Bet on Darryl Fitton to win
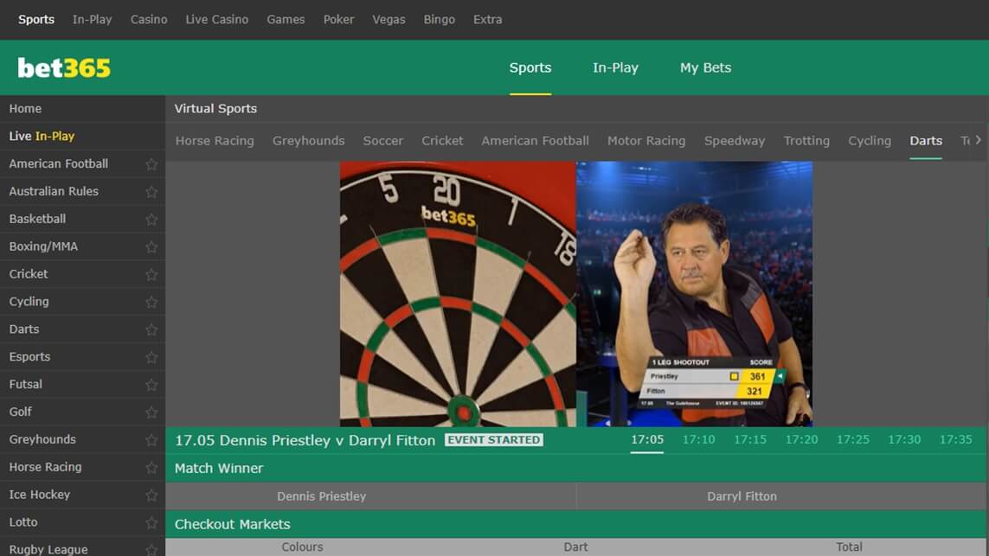Image resolution: width=989 pixels, height=556 pixels. 782,496
